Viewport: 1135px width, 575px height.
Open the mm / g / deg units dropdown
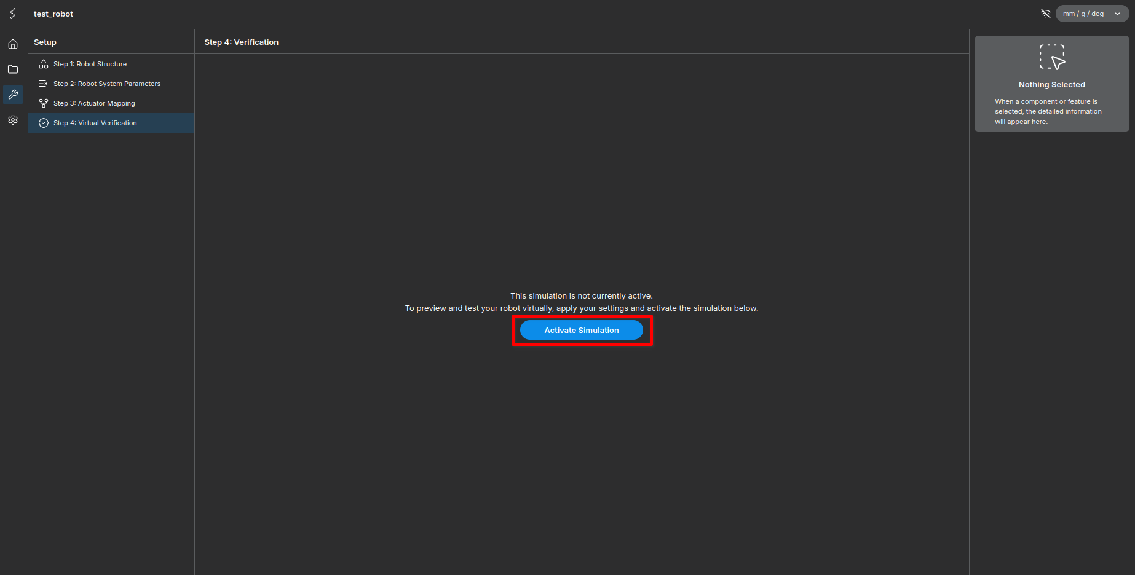point(1083,14)
